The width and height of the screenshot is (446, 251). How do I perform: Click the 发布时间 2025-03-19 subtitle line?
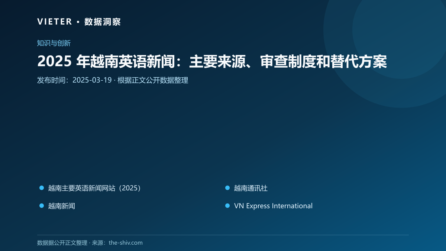(x=113, y=80)
